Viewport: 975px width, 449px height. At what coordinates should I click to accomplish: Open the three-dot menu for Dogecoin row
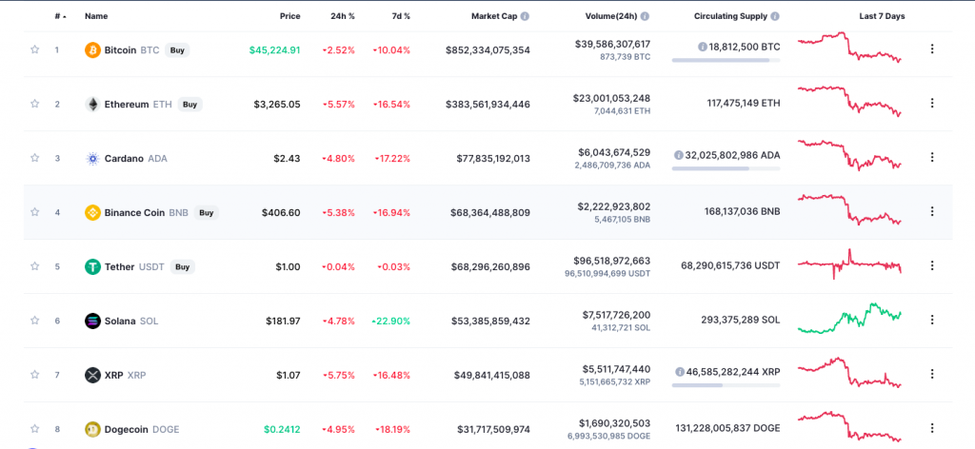point(931,428)
